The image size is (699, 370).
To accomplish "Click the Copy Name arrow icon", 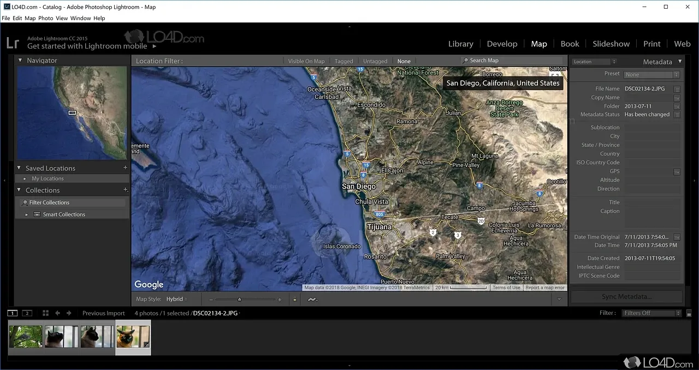I will point(677,98).
